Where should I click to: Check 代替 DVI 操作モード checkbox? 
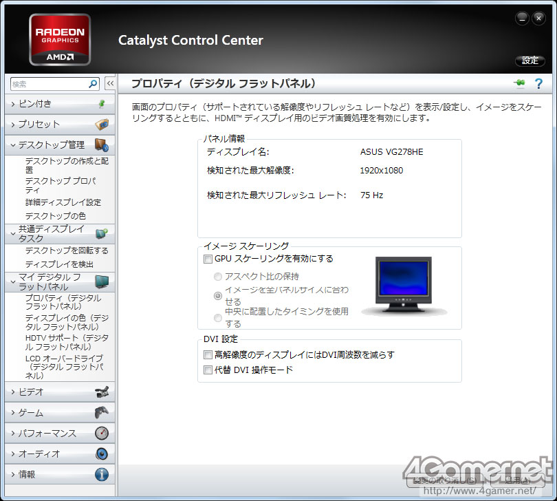(x=208, y=370)
